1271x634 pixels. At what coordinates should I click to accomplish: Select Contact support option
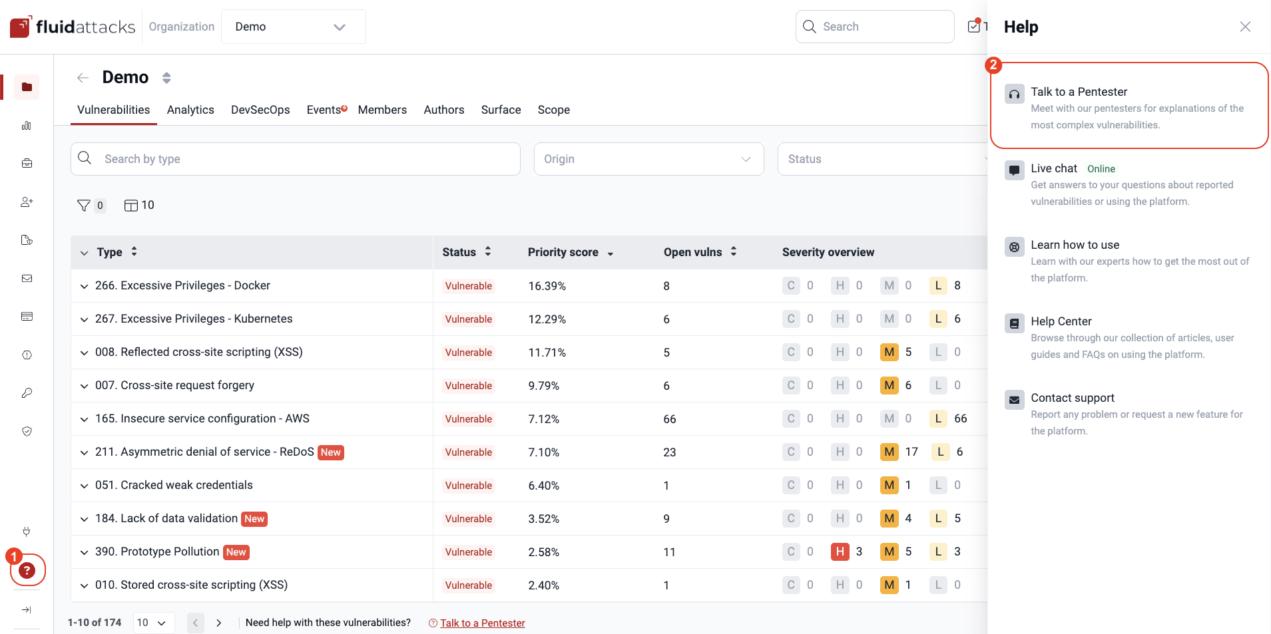1129,414
